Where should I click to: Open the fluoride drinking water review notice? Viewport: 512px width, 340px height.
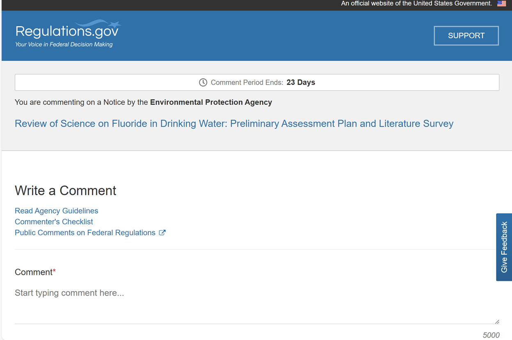click(234, 124)
